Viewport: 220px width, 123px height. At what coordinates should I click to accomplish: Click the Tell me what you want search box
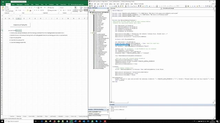[x=76, y=4]
